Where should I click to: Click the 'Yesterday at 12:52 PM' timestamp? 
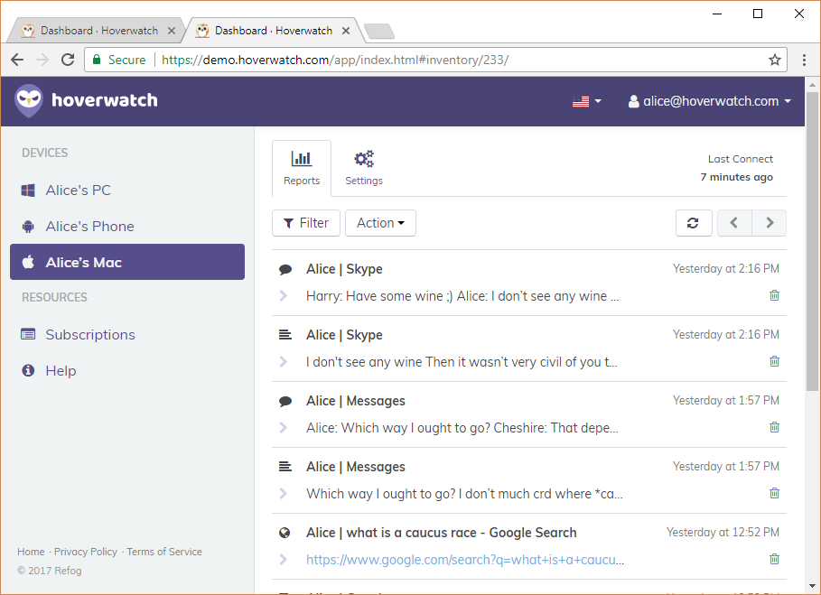click(x=723, y=532)
